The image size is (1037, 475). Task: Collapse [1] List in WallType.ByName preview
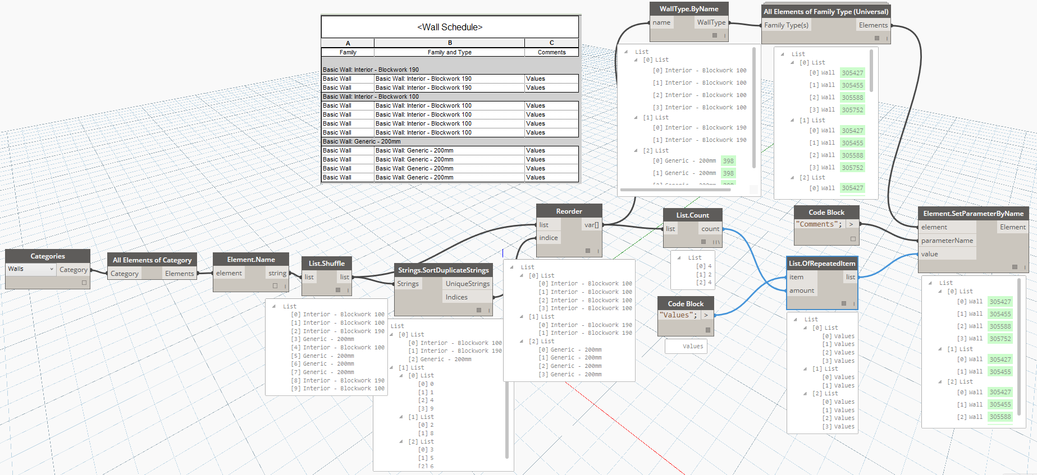point(636,117)
